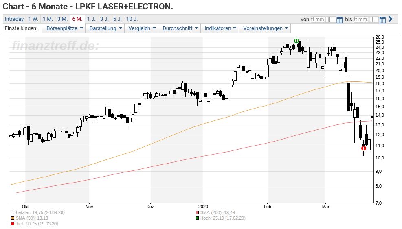The width and height of the screenshot is (402, 229).
Task: Click 'SMA (200): 13,43' legend text
Action: pos(217,212)
